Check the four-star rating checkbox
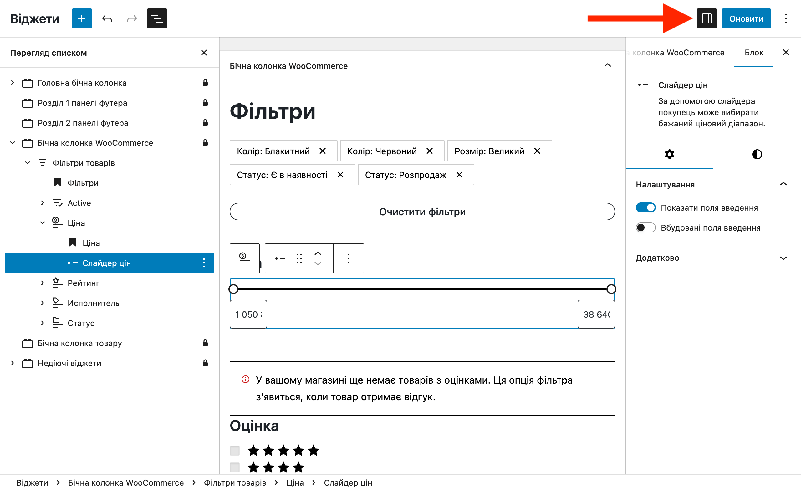This screenshot has height=490, width=801. pos(234,467)
